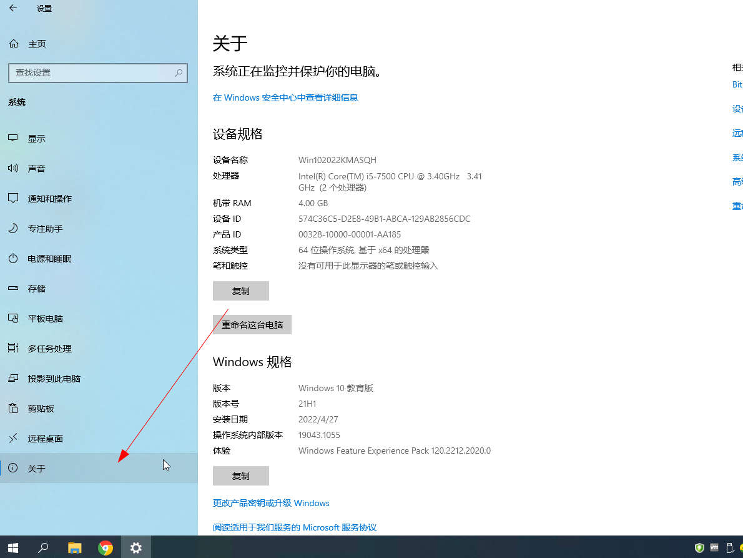
Task: Open 更改产品密钥或升级 Windows link
Action: coord(271,503)
